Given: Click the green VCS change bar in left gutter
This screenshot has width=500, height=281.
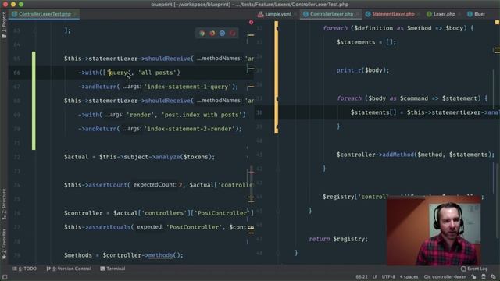Looking at the screenshot, I should pos(34,101).
